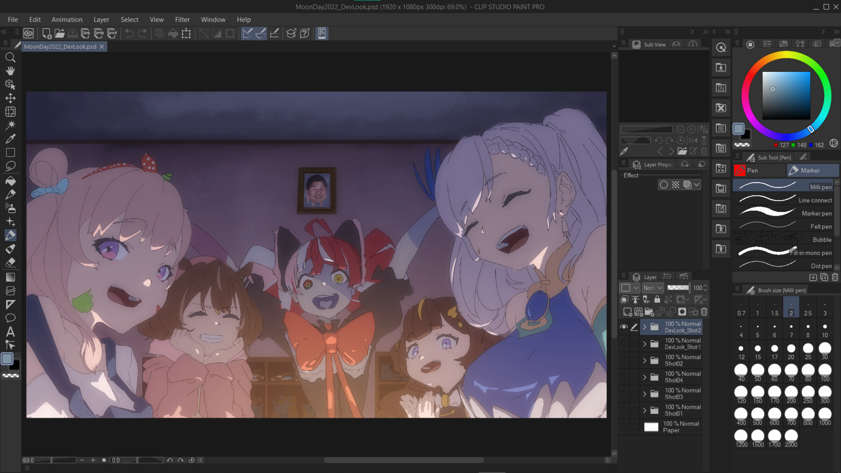Screen dimensions: 841x473
Task: Select the Zoom tool in the left toolbar
Action: click(10, 57)
